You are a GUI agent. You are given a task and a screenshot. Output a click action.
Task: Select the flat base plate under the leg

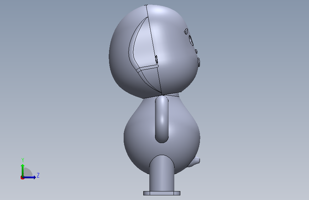[162, 193]
